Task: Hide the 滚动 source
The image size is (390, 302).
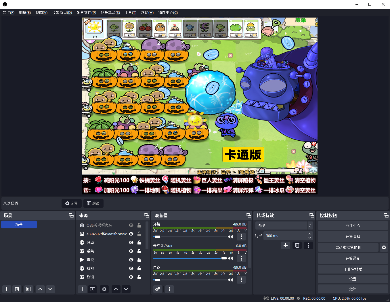Action: click(x=131, y=242)
